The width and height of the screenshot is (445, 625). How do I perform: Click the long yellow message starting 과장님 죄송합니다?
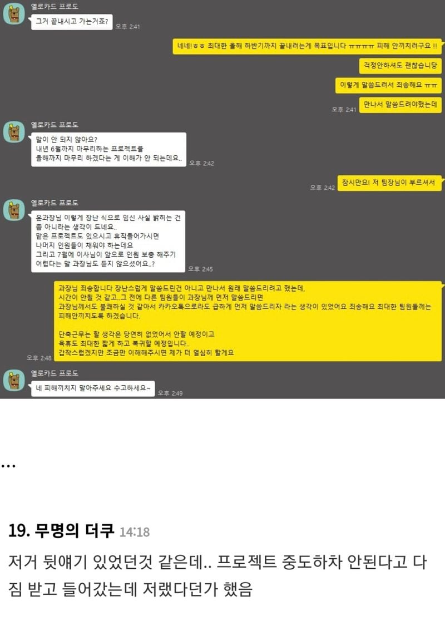(248, 321)
